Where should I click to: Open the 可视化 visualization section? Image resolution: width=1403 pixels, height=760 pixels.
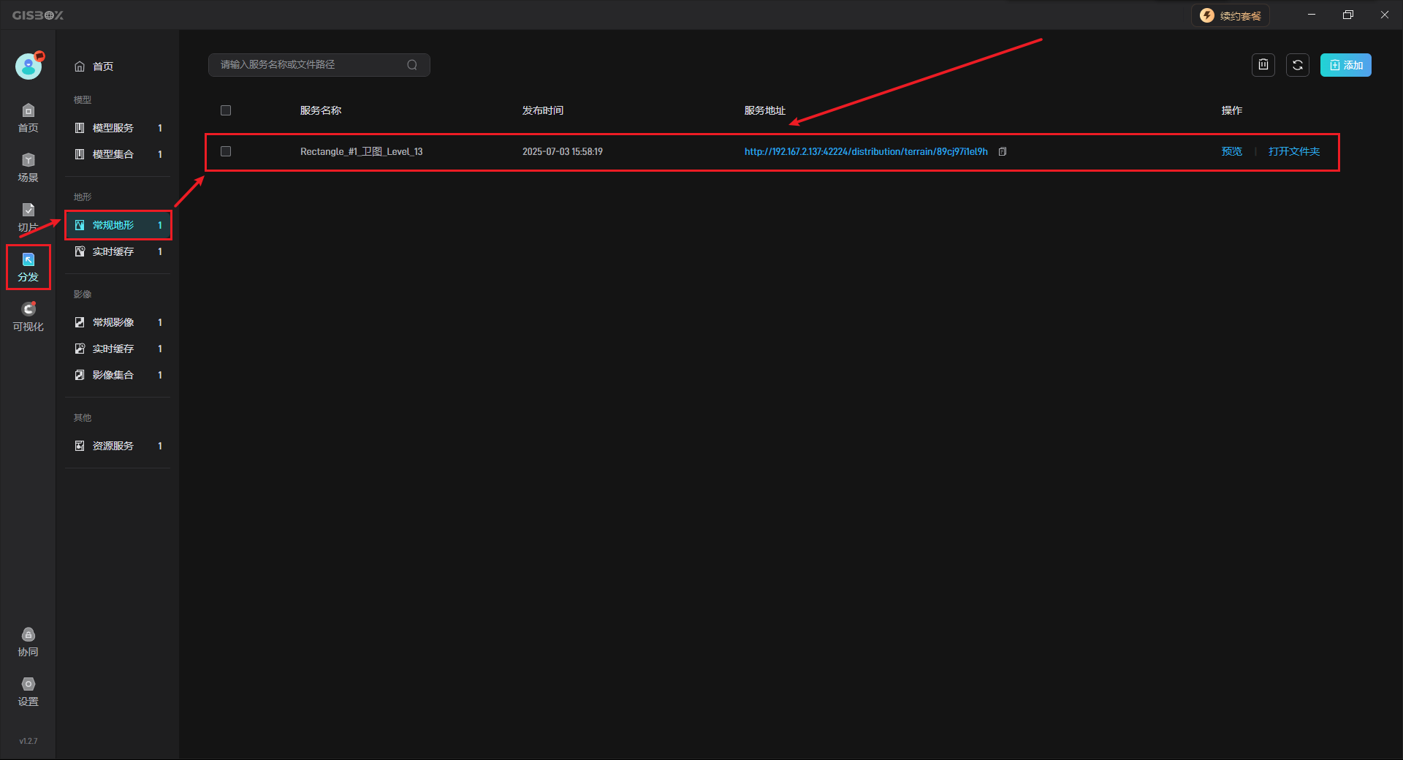(28, 317)
